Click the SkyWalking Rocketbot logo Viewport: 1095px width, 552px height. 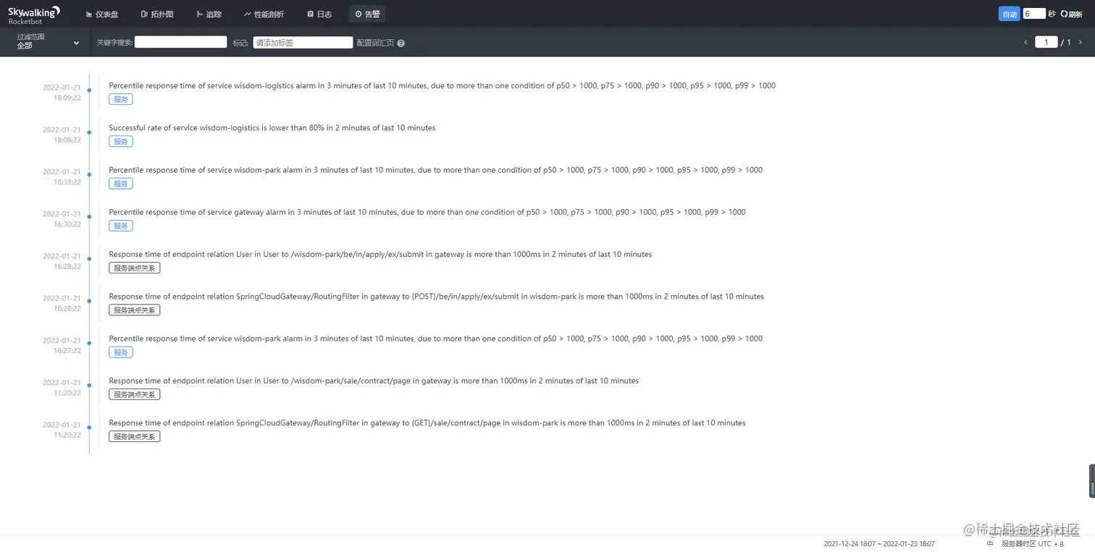click(34, 14)
